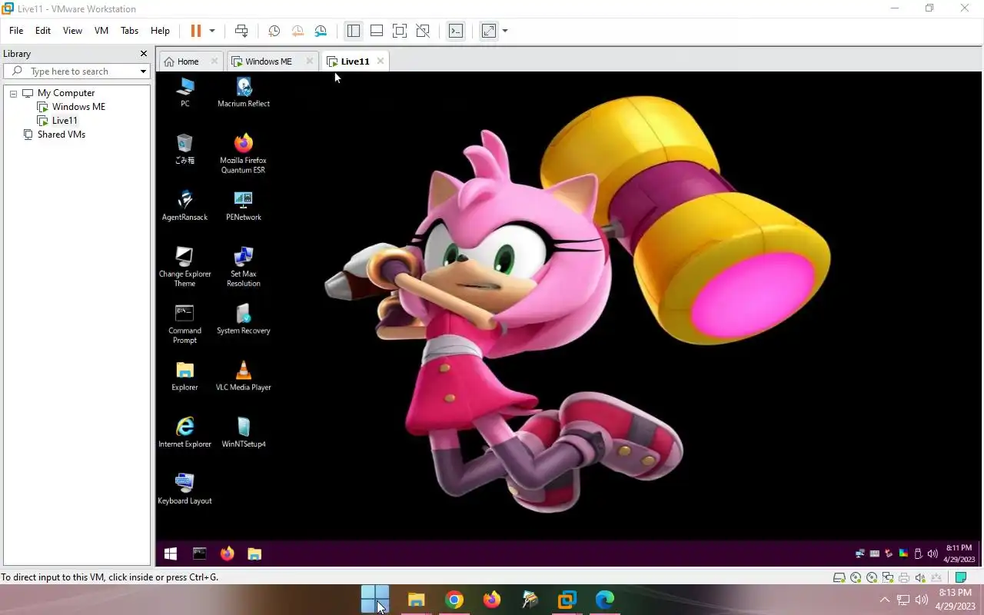Image resolution: width=984 pixels, height=615 pixels.
Task: Select the PC desktop icon in guest
Action: click(184, 91)
